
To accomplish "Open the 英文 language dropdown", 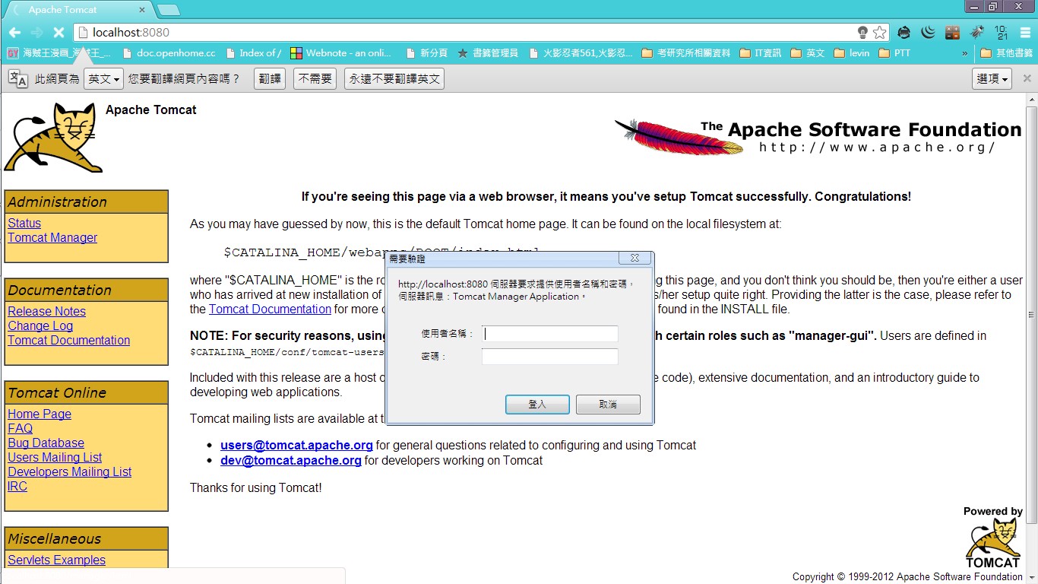I will (x=103, y=78).
